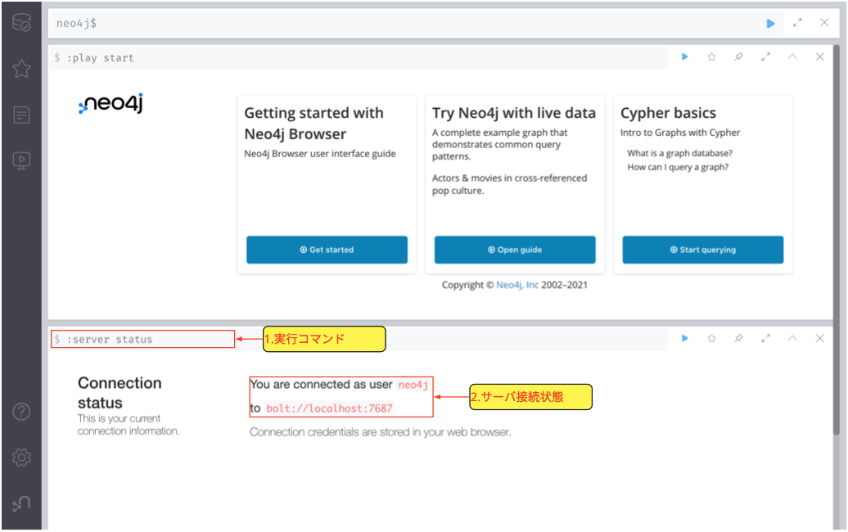Open Browser Settings gear icon
Image resolution: width=848 pixels, height=532 pixels.
click(x=21, y=458)
